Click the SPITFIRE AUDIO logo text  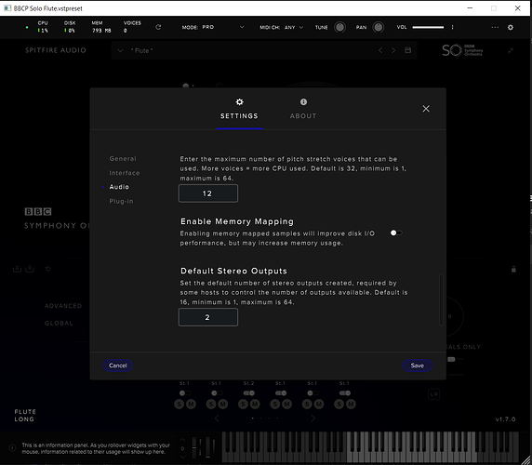pos(56,50)
